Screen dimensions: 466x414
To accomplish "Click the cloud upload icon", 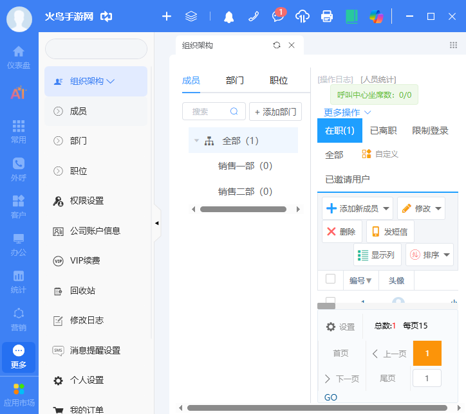I will point(303,16).
